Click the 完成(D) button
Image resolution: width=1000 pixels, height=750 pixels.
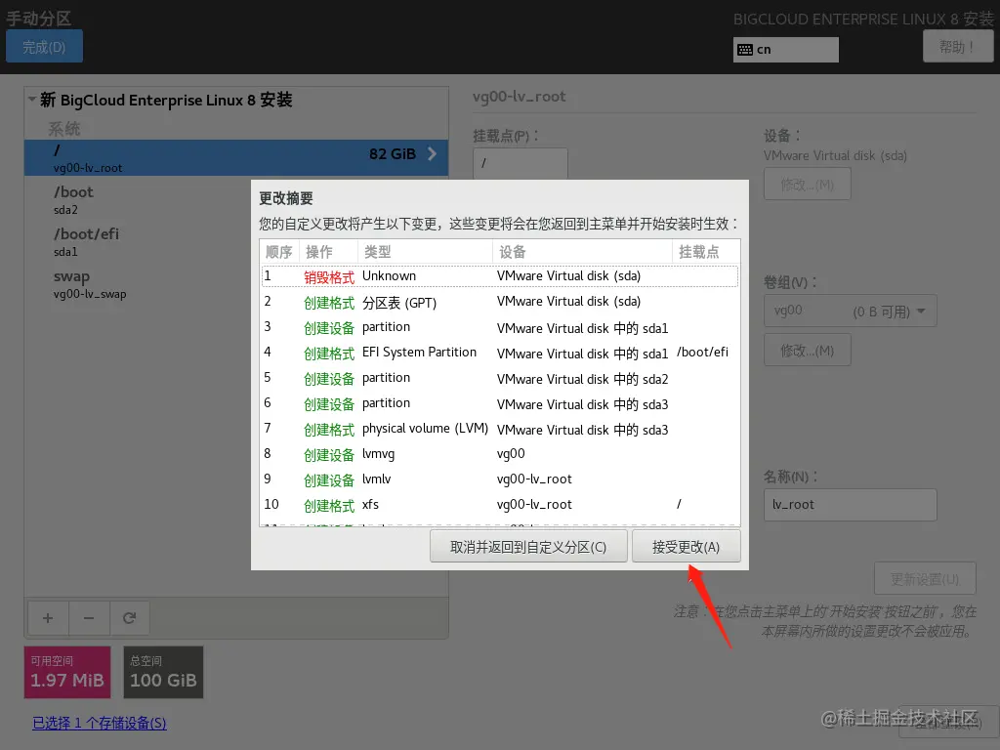44,47
